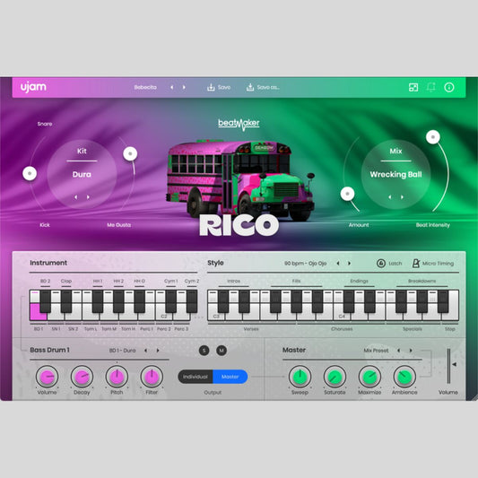Viewport: 478px width, 478px height.
Task: Adjust the Me Gusta slider knob
Action: point(130,153)
